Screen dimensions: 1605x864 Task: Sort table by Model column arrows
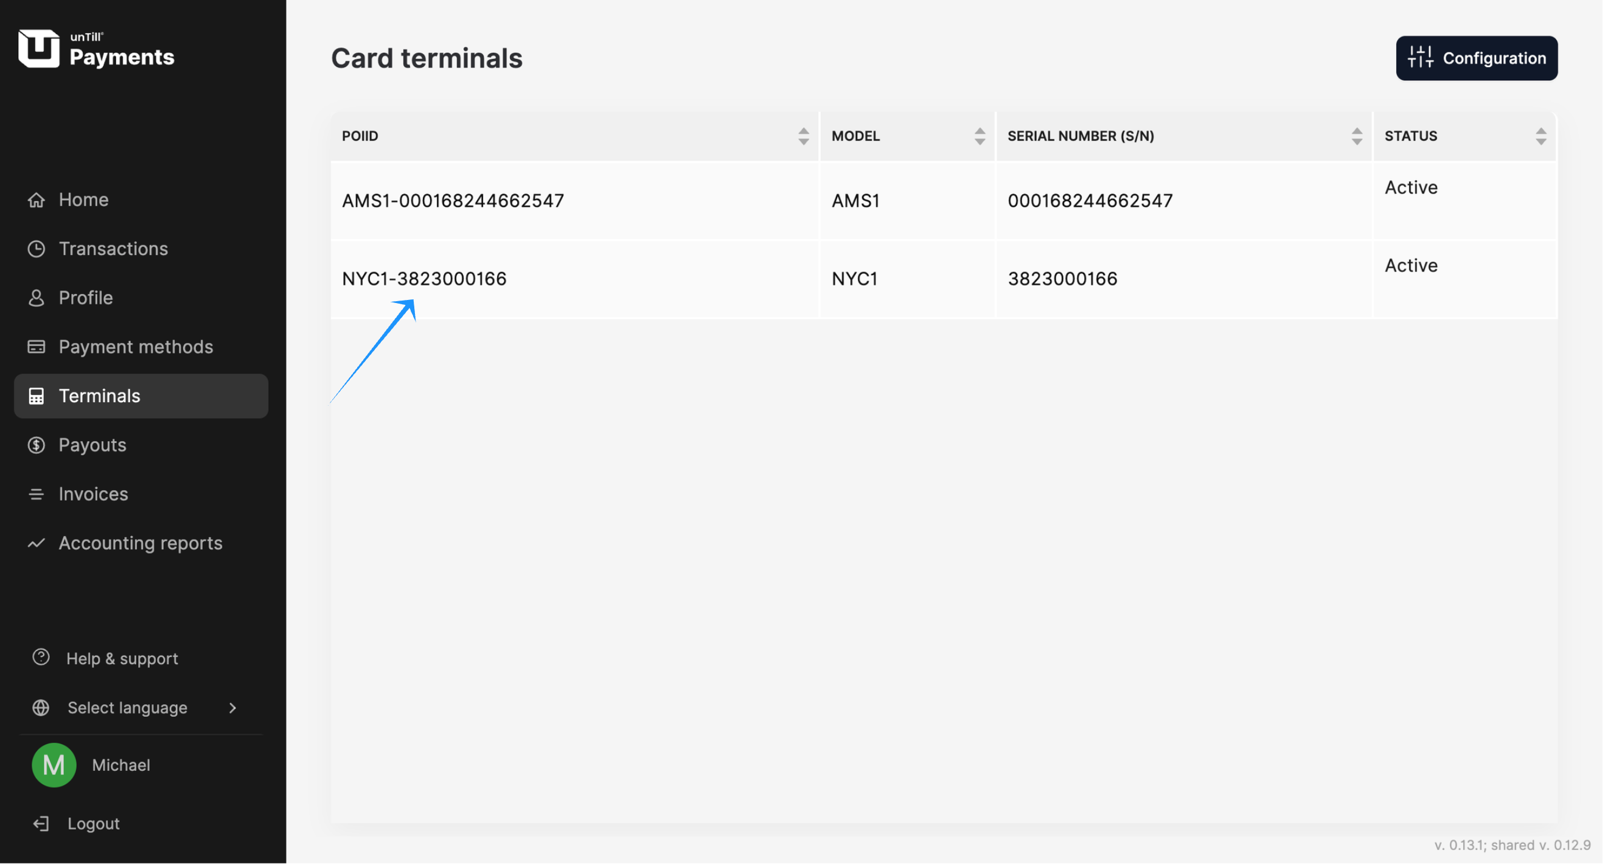click(980, 136)
